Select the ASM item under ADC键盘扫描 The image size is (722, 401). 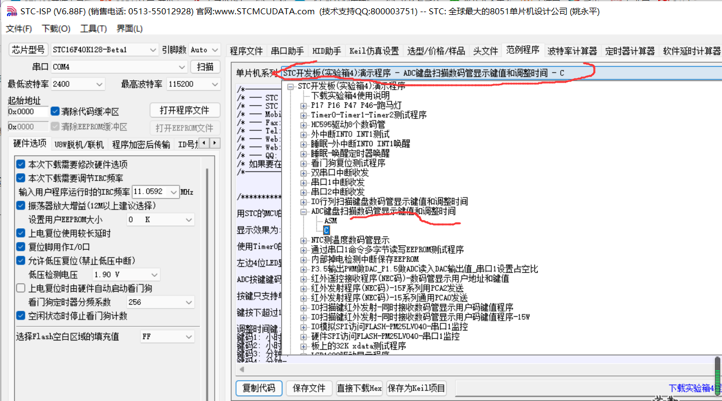[x=330, y=221]
